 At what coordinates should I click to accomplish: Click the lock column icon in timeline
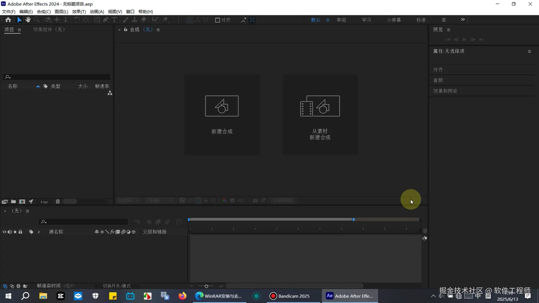[20, 232]
